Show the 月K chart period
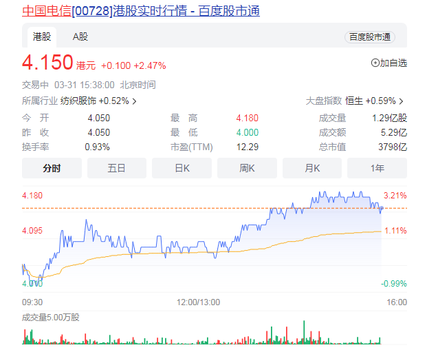 pyautogui.click(x=311, y=168)
